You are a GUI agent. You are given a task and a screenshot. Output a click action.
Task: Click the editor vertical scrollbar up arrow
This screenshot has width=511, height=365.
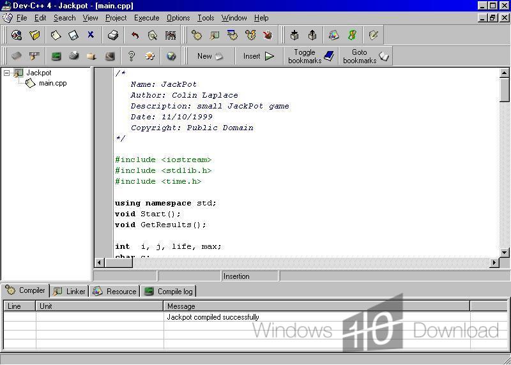(x=504, y=73)
